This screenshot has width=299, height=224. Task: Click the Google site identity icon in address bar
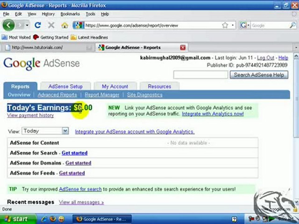78,25
